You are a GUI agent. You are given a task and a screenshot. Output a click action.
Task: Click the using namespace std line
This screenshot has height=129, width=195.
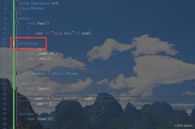[x=39, y=3]
